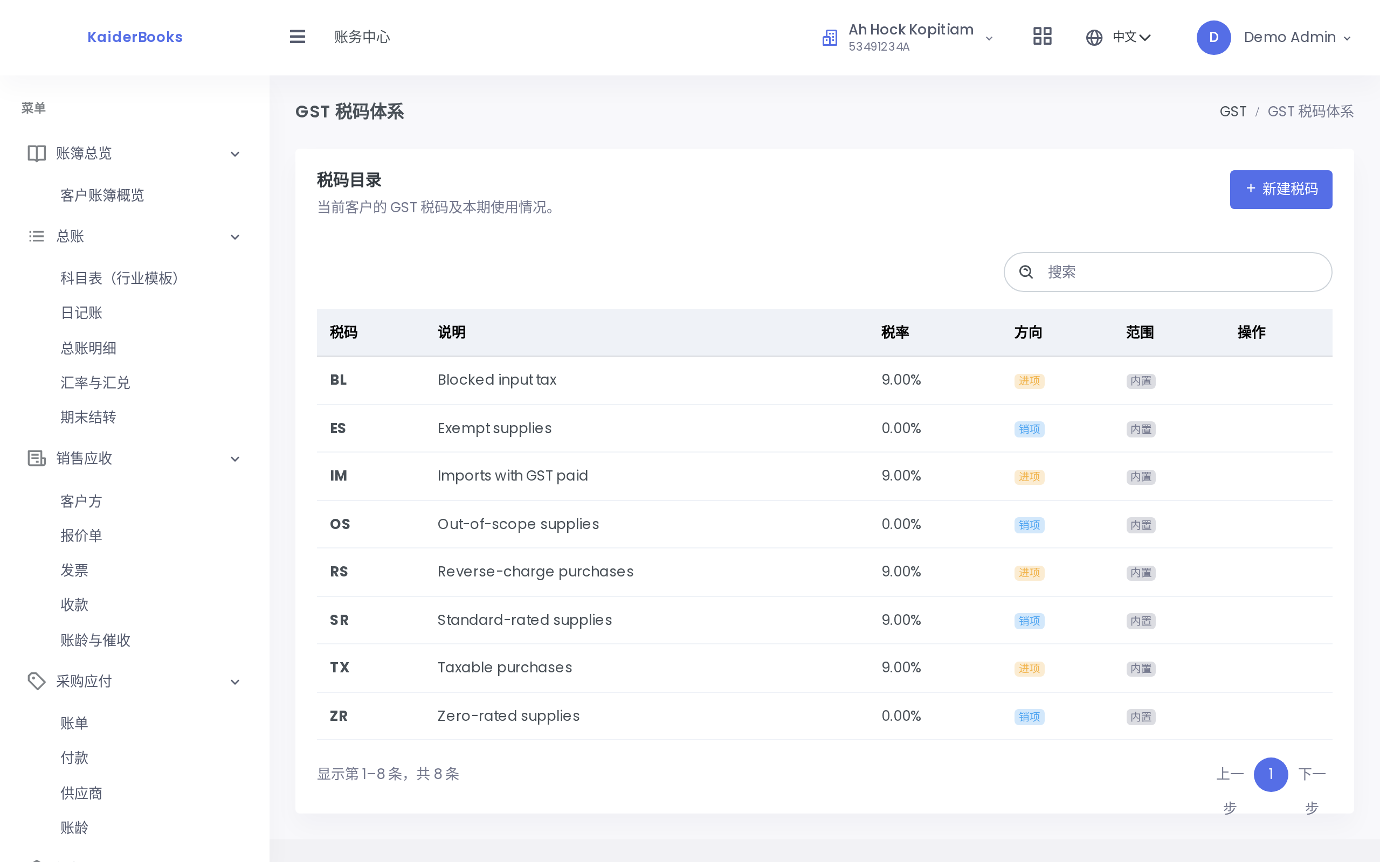Select page 1 pagination button
Viewport: 1380px width, 862px height.
pos(1271,774)
